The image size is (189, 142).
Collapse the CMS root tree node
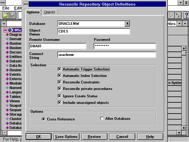coord(5,30)
